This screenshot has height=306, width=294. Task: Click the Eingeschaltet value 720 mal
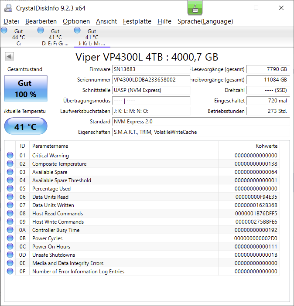tap(268, 101)
